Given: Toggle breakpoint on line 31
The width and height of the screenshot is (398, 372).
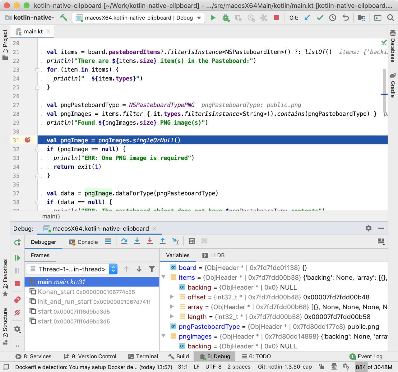Looking at the screenshot, I should 28,140.
